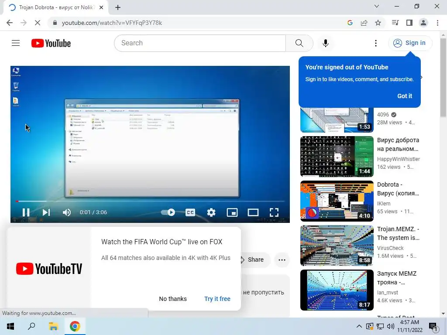
Task: Open the player settings gear
Action: pos(211,212)
